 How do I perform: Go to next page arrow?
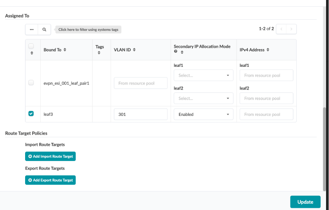(291, 29)
